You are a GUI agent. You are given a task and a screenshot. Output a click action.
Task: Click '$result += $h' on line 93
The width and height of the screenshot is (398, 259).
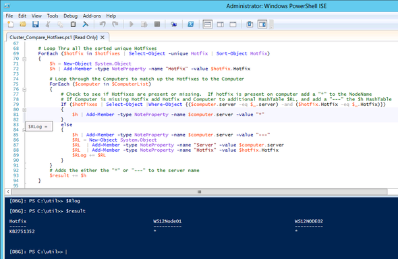coord(67,175)
